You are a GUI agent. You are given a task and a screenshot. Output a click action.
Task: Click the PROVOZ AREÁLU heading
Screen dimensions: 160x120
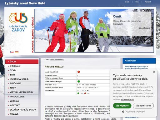(54, 67)
